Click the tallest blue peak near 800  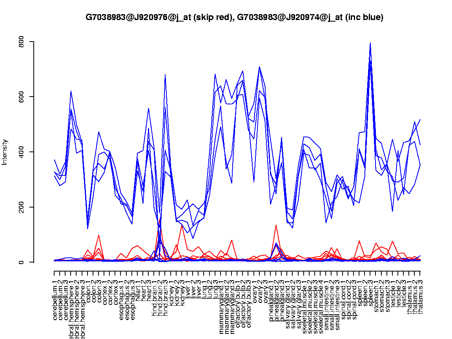point(370,43)
